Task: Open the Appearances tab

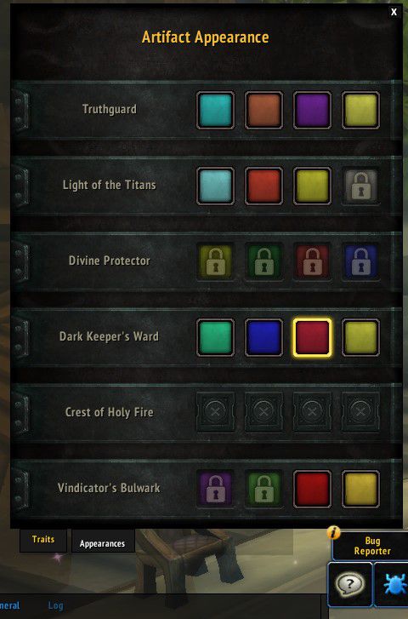Action: pyautogui.click(x=103, y=543)
